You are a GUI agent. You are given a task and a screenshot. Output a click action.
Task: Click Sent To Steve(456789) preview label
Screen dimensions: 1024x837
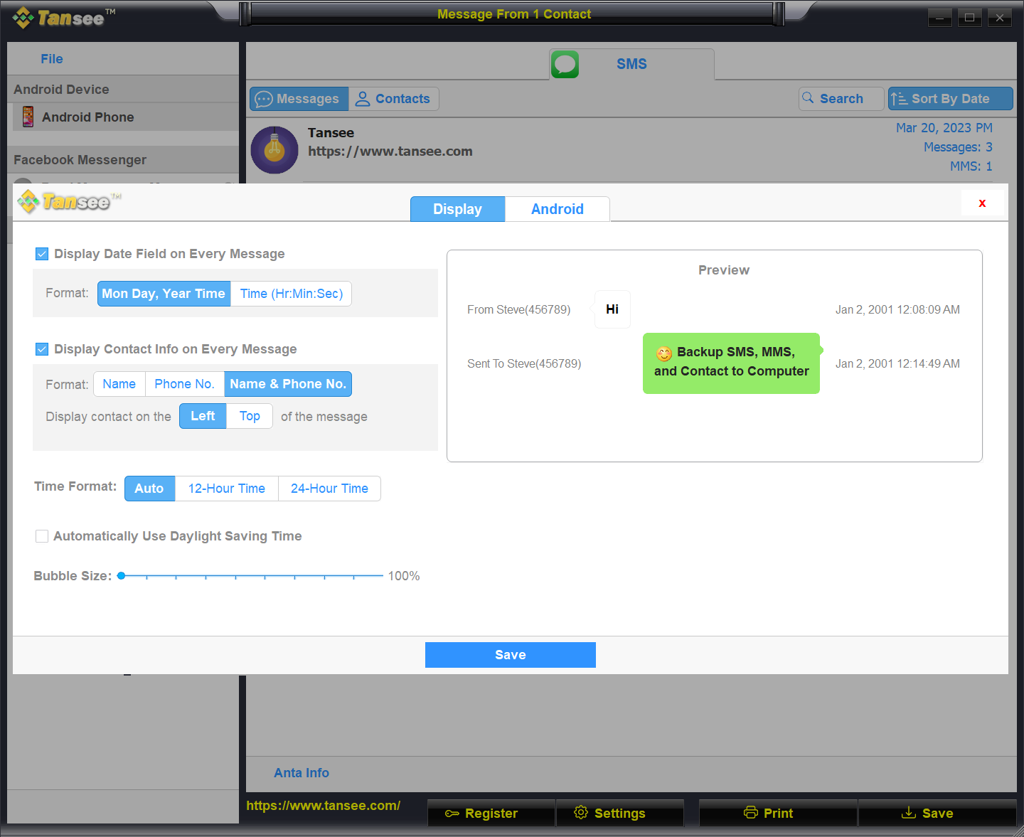(524, 364)
